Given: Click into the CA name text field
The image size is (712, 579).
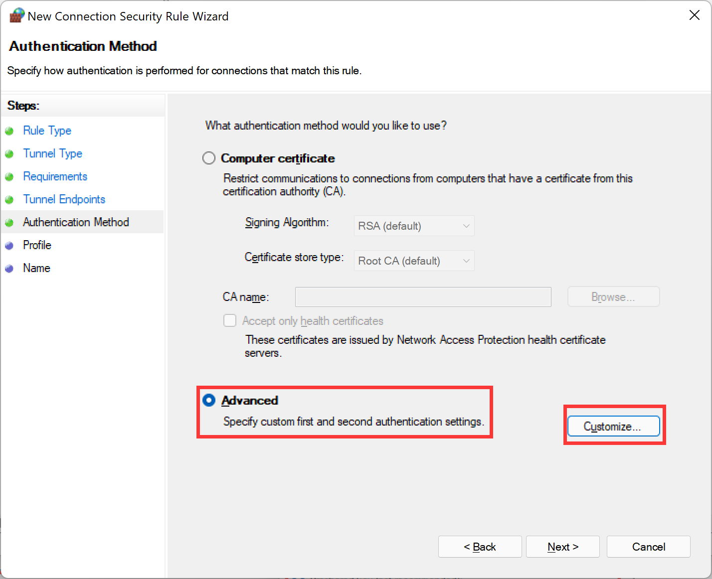Looking at the screenshot, I should (423, 297).
